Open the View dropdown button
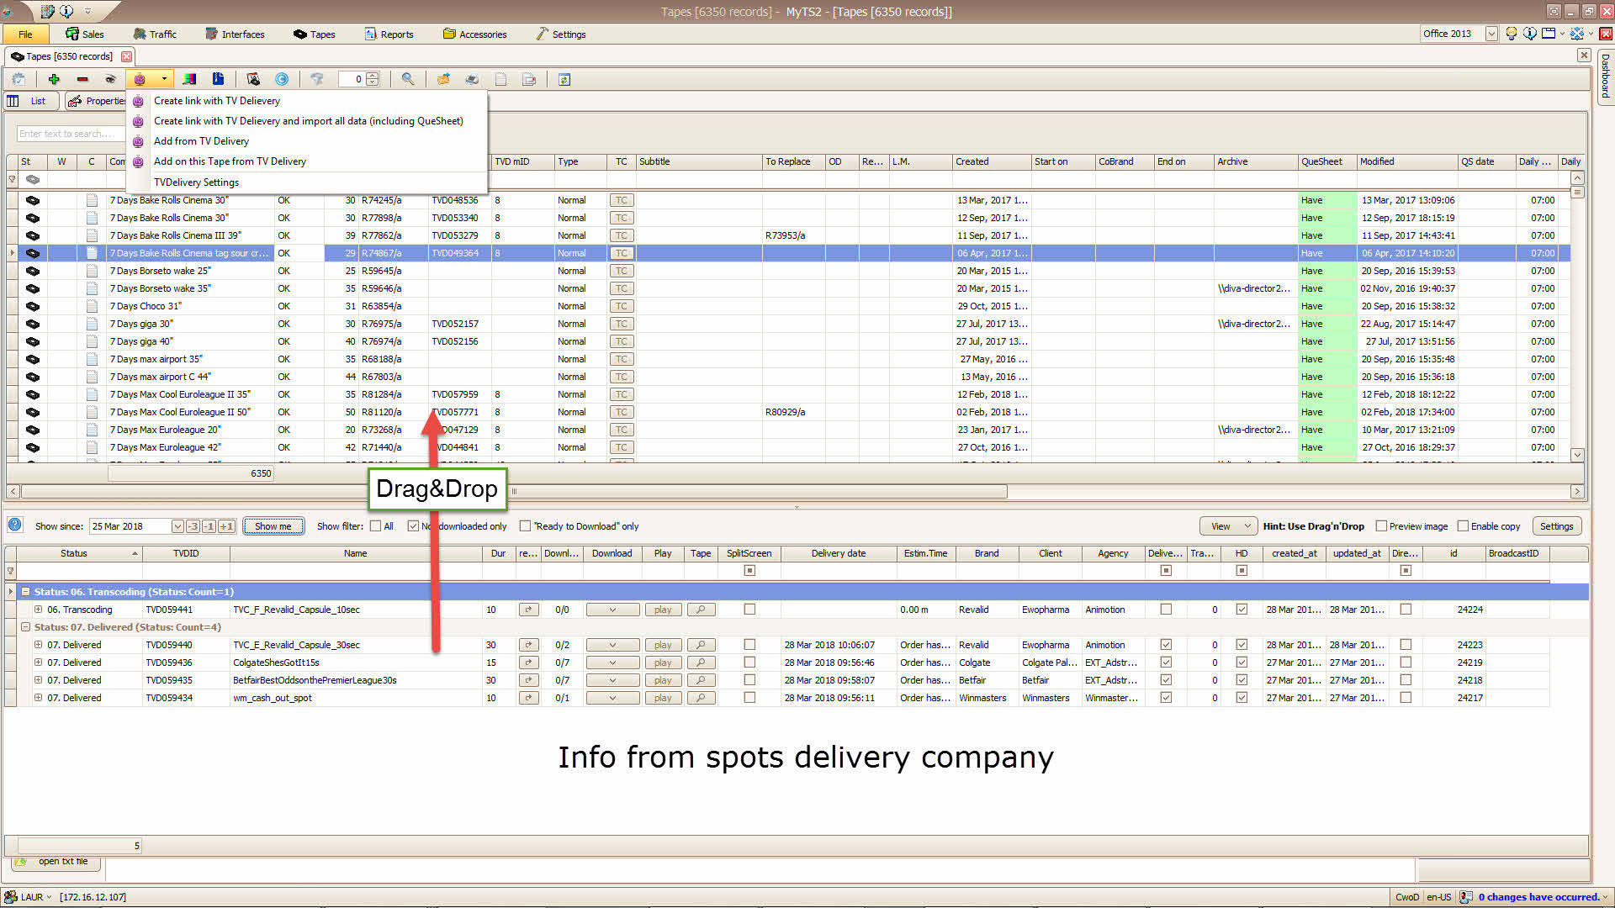Viewport: 1615px width, 908px height. [x=1227, y=526]
